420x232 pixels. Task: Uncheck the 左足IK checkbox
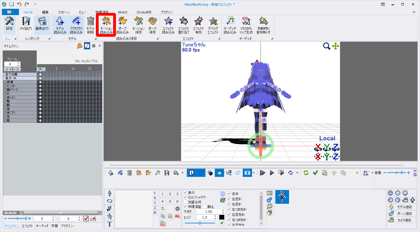point(229,199)
